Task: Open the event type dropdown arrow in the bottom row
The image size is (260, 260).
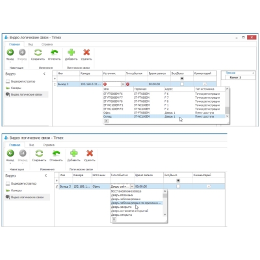Action: tap(132, 187)
